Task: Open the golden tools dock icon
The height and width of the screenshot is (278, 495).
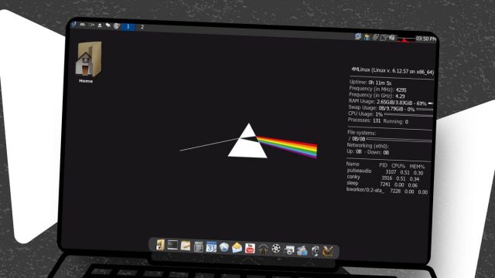Action: 328,252
